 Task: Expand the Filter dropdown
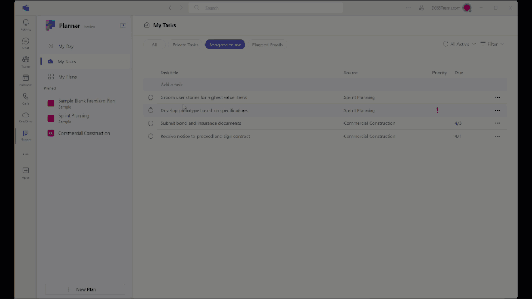tap(492, 44)
